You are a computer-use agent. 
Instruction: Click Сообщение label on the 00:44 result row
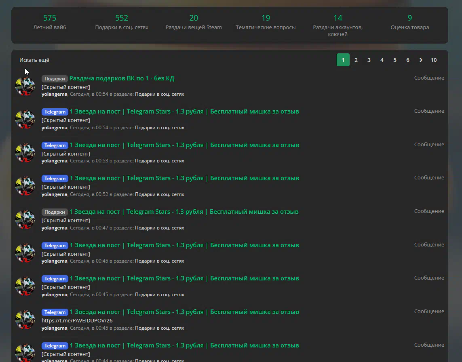(429, 345)
